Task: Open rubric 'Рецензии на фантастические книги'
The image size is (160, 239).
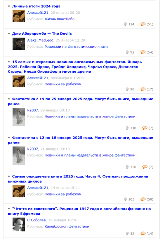Action: (76, 47)
